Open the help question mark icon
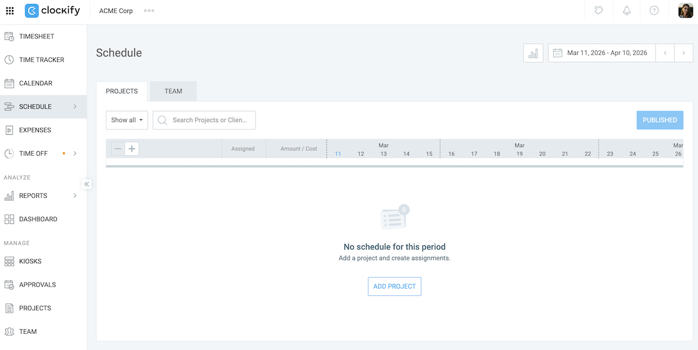Screen dimensions: 698x350 coord(654,10)
